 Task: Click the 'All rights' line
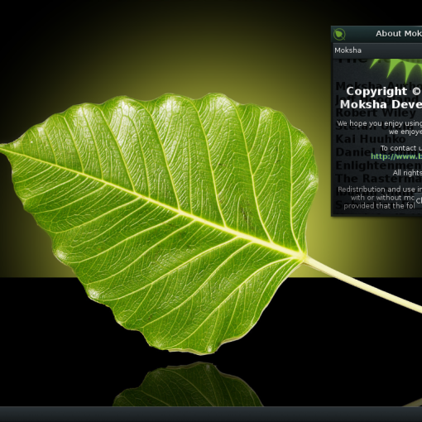tap(407, 173)
